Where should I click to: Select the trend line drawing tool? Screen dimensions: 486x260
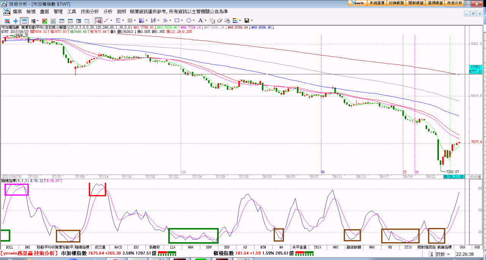pos(107,20)
